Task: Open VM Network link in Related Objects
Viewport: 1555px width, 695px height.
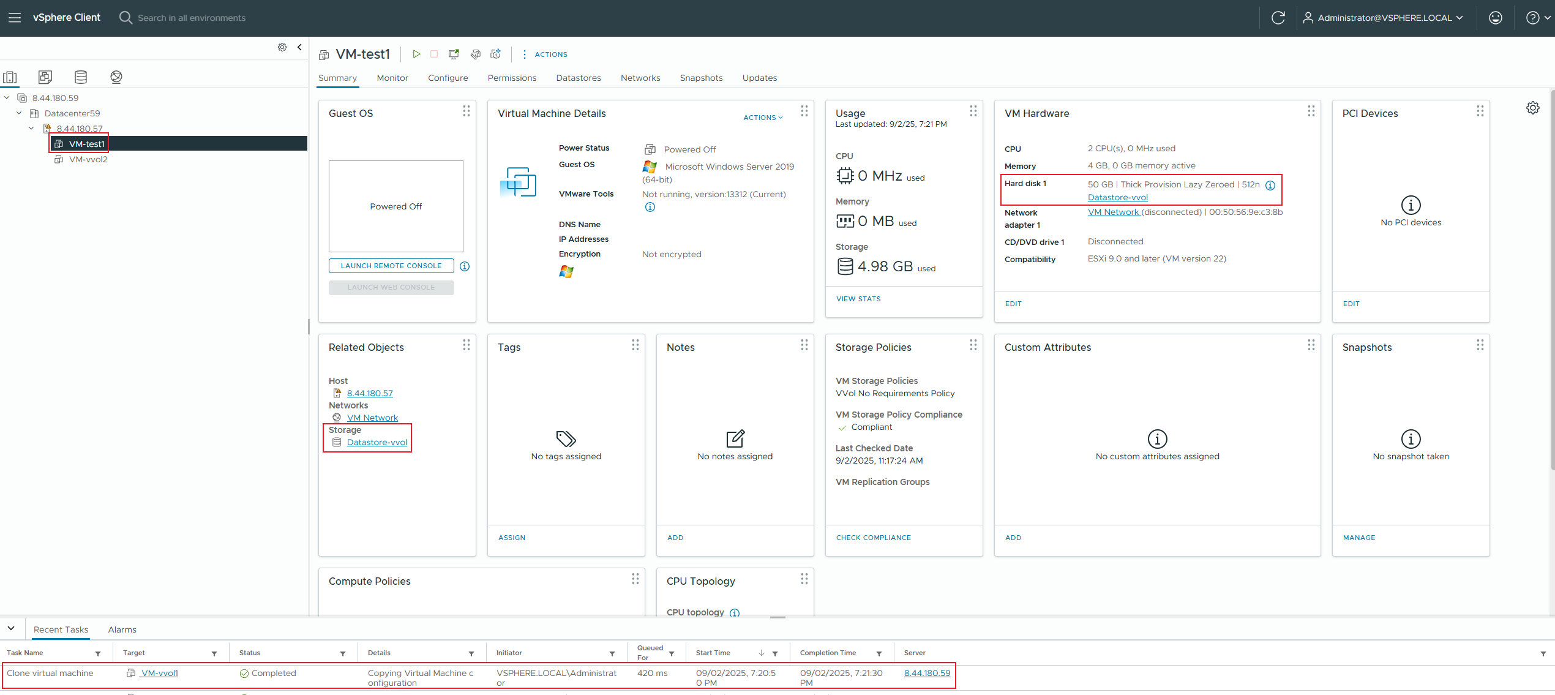Action: (372, 418)
